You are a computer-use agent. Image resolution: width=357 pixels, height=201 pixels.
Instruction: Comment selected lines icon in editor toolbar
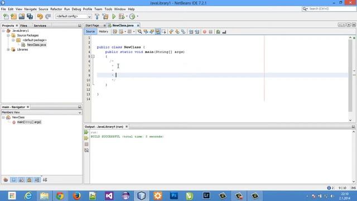(218, 32)
